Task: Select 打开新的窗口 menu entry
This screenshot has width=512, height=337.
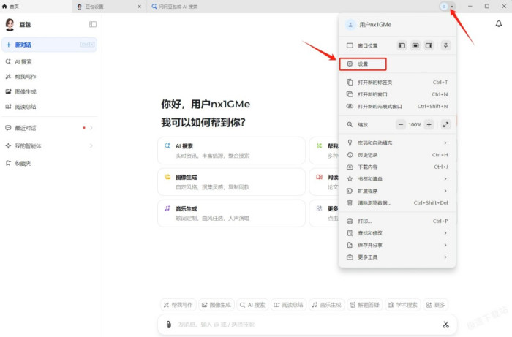Action: pyautogui.click(x=397, y=94)
